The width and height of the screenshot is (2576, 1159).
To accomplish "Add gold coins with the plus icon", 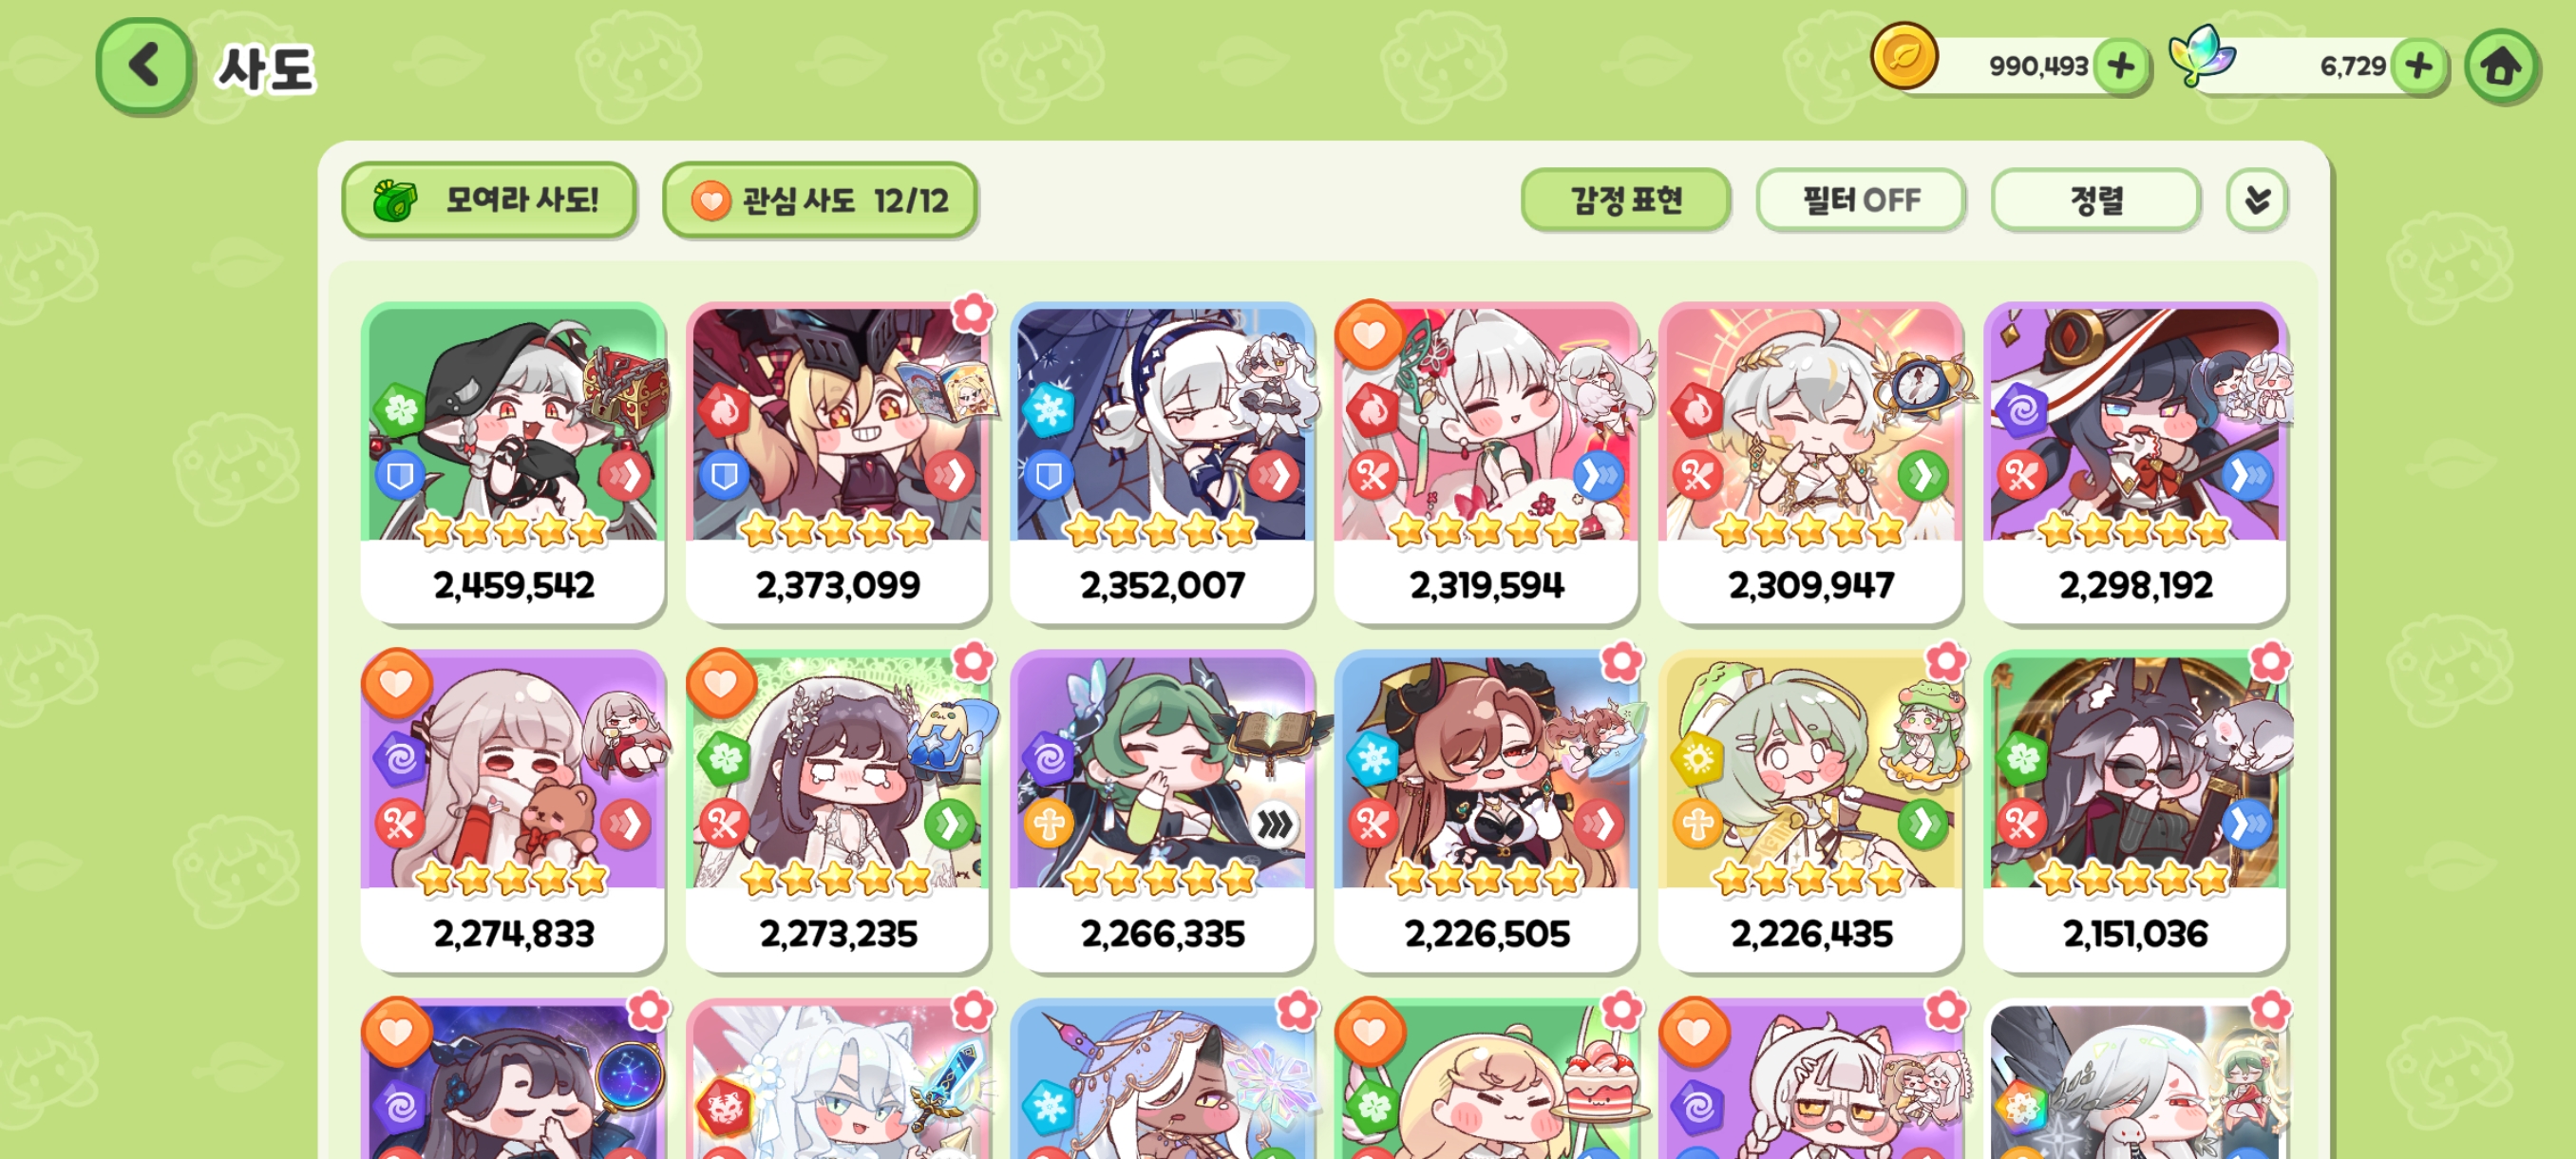I will [x=2120, y=67].
